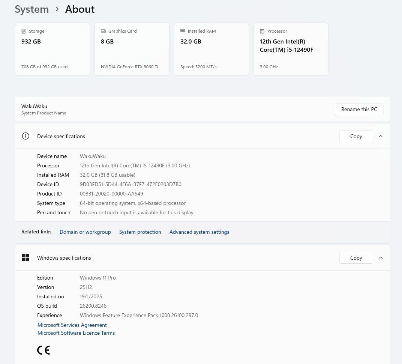Click the Rename this PC button
The image size is (402, 364).
coord(359,109)
